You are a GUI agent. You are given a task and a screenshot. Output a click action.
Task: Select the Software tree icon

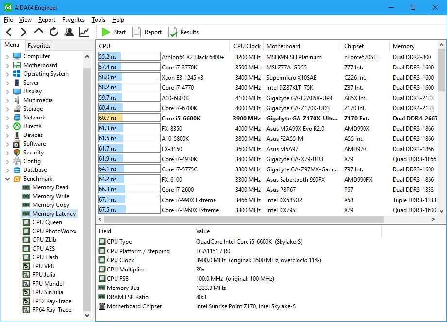(x=17, y=144)
